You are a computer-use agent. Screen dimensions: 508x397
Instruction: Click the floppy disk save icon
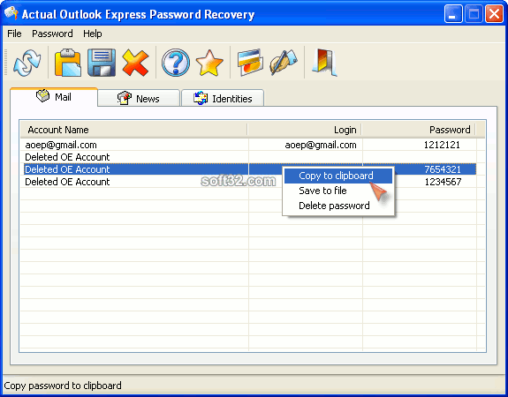102,63
